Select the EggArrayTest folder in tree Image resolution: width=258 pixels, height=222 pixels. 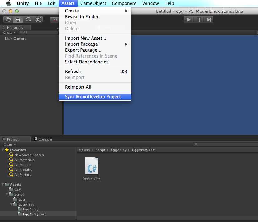[x=34, y=214]
